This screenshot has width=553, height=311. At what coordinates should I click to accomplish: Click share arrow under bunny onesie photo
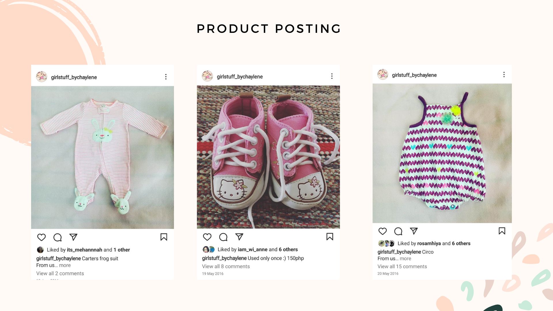pyautogui.click(x=73, y=237)
